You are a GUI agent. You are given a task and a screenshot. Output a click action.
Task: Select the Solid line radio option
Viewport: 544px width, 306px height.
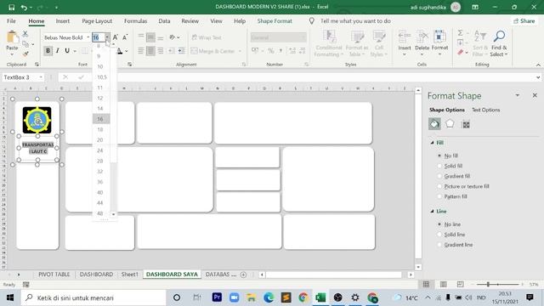pyautogui.click(x=439, y=235)
